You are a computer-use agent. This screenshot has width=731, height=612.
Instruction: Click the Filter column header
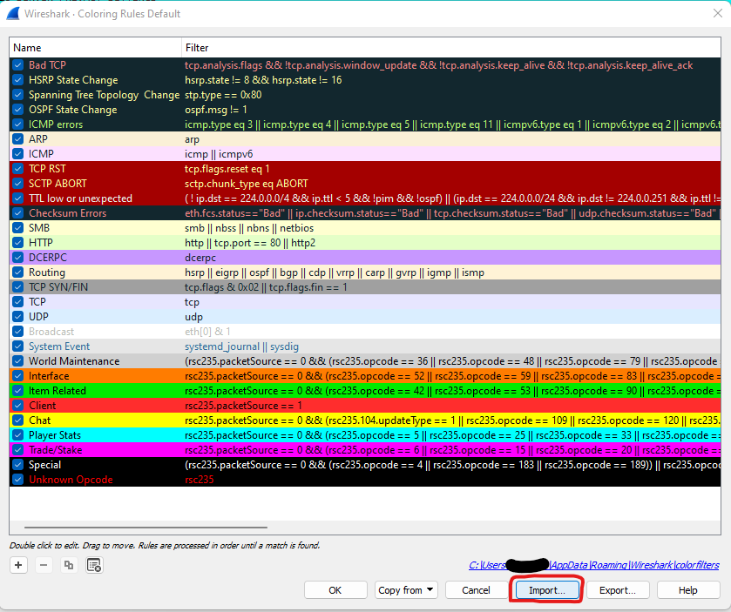450,48
